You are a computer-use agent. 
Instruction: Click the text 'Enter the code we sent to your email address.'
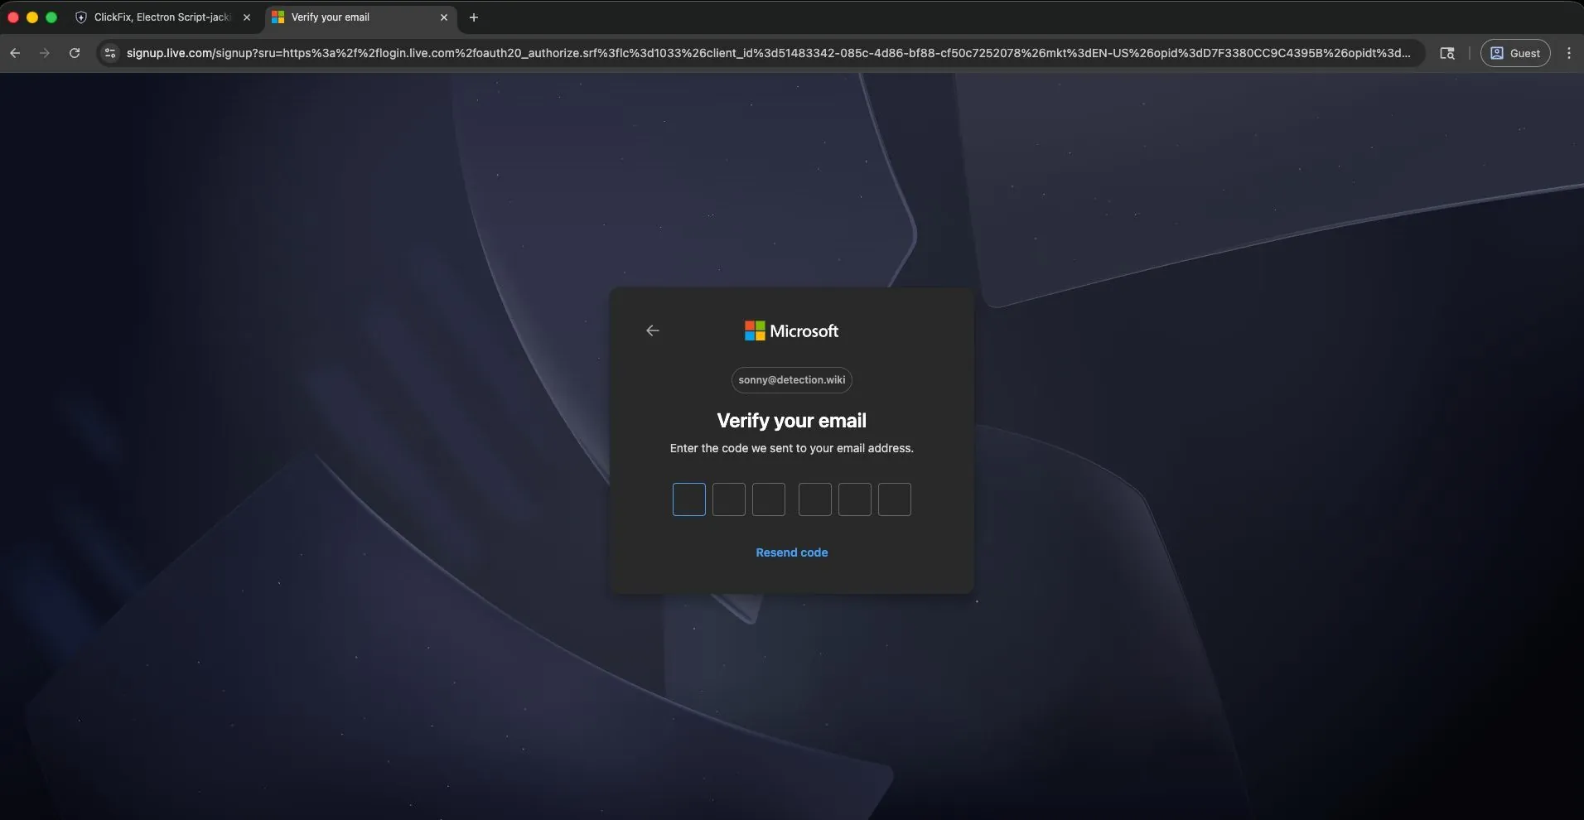[x=792, y=448]
